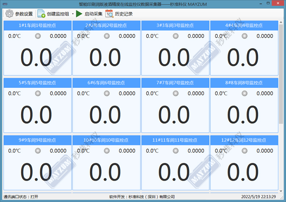Select the 8#8车间8号监控点 header
286x202 pixels.
[x=244, y=83]
